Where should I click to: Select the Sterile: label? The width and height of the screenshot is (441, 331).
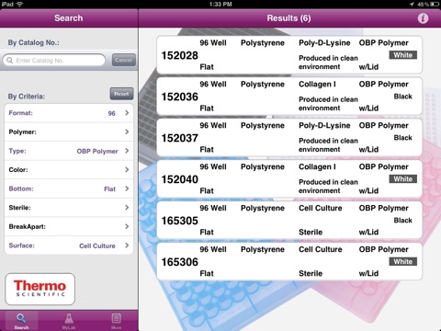coord(19,208)
